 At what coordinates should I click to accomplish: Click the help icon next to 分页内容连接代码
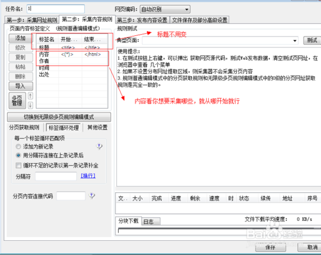coord(92,196)
